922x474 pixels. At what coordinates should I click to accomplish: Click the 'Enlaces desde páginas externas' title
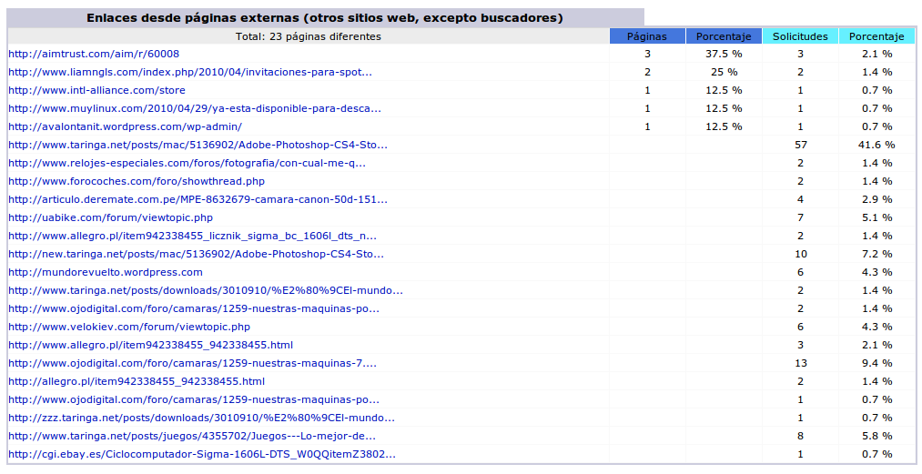click(x=325, y=18)
